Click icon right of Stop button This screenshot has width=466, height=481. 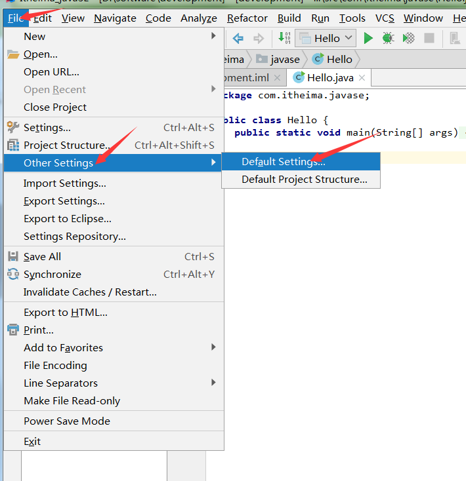pos(454,39)
